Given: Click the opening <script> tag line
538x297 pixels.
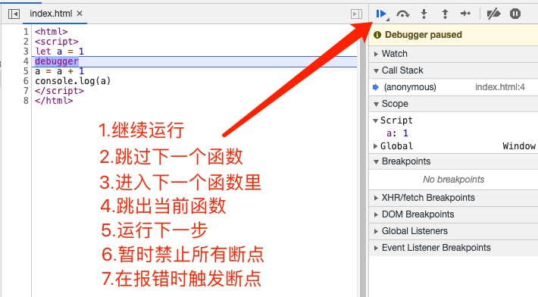Looking at the screenshot, I should coord(57,42).
